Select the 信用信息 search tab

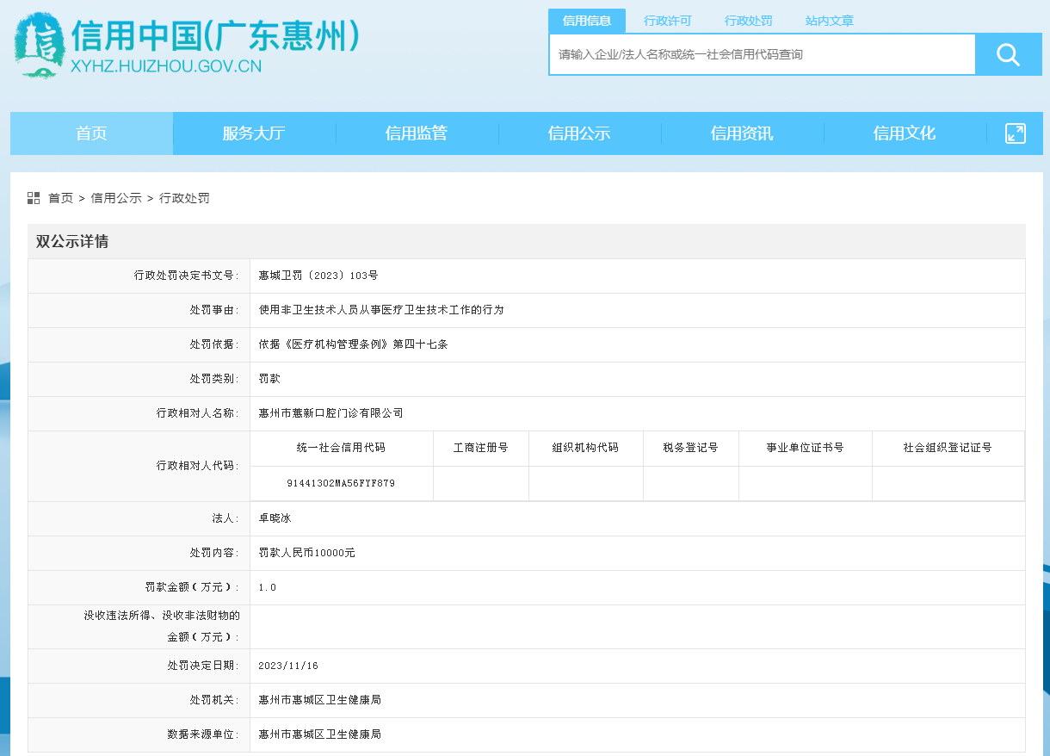point(587,21)
